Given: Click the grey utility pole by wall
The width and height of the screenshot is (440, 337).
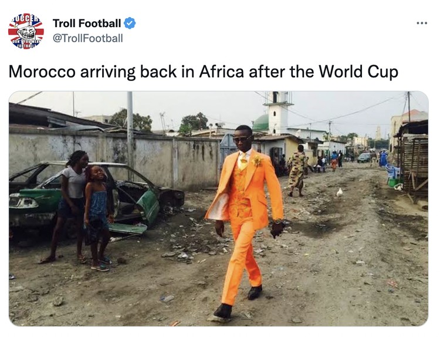Looking at the screenshot, I should point(130,135).
